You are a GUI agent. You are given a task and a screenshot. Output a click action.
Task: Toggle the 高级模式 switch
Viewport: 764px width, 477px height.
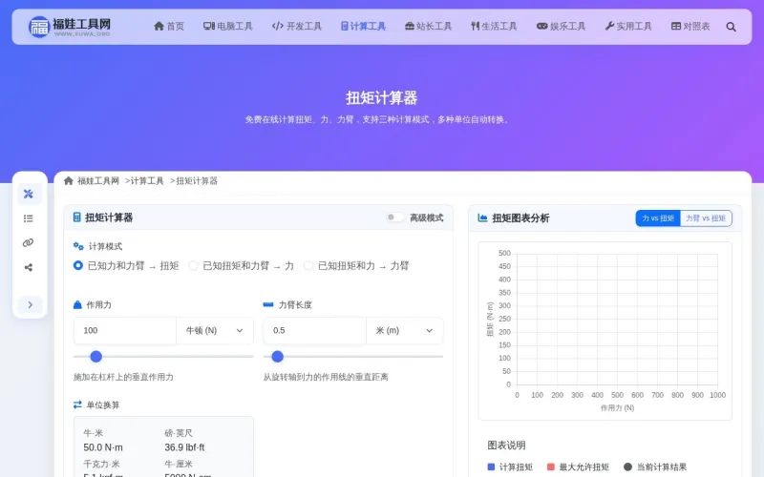[x=394, y=218]
